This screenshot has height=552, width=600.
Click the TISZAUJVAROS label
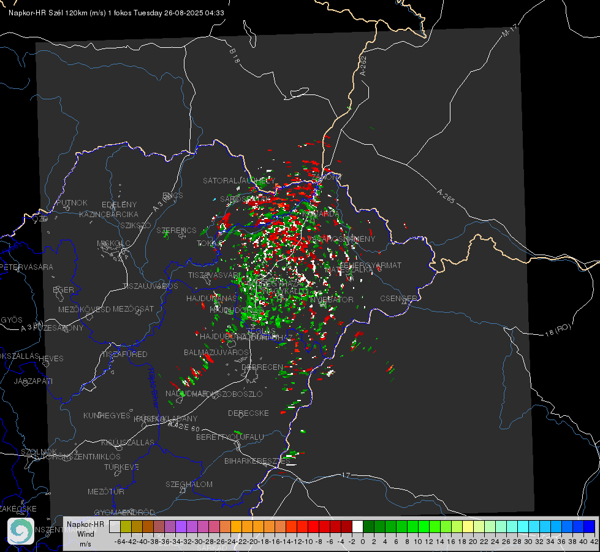(x=150, y=286)
